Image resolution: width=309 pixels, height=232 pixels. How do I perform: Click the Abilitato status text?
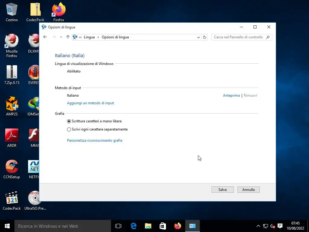74,71
